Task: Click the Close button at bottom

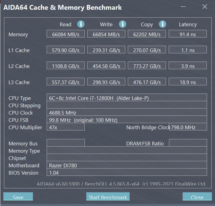Action: click(x=197, y=197)
